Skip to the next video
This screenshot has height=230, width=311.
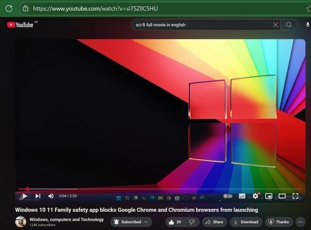click(x=37, y=196)
